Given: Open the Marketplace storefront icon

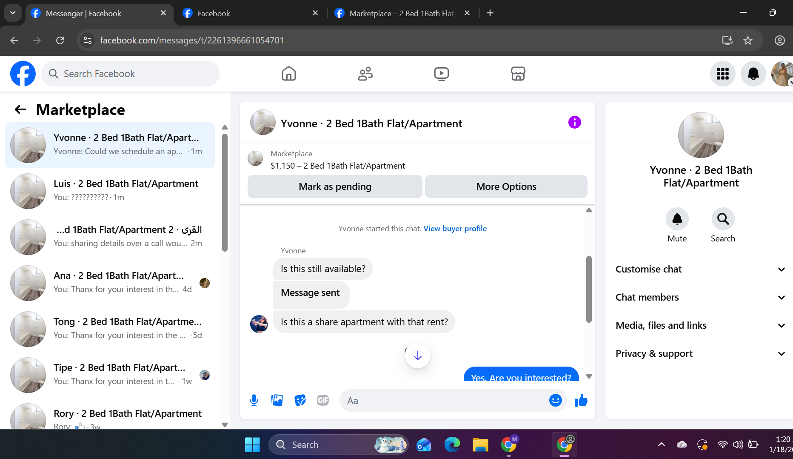Looking at the screenshot, I should pos(518,74).
